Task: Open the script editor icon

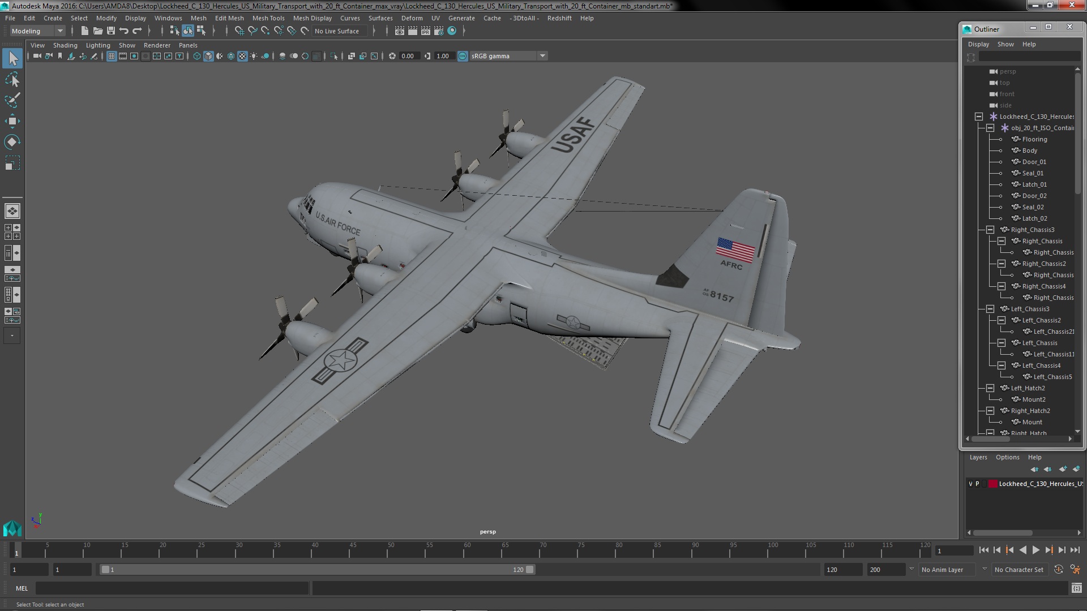Action: pyautogui.click(x=1076, y=588)
